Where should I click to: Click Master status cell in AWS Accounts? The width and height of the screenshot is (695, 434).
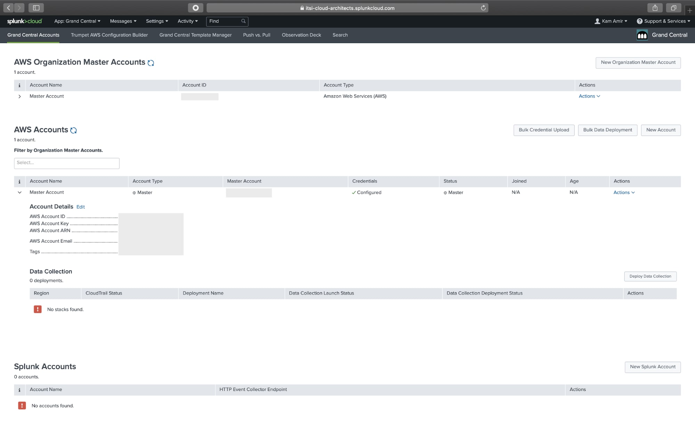pos(453,193)
